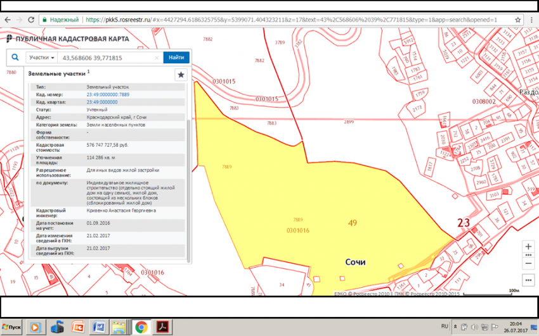Open the file explorer taskbar icon

tap(119, 327)
